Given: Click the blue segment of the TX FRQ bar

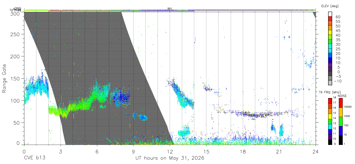Looking at the screenshot, I should 330,132.
